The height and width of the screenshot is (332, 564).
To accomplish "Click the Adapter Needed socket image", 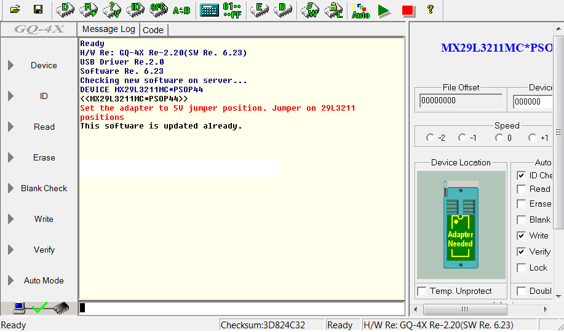I will [461, 225].
